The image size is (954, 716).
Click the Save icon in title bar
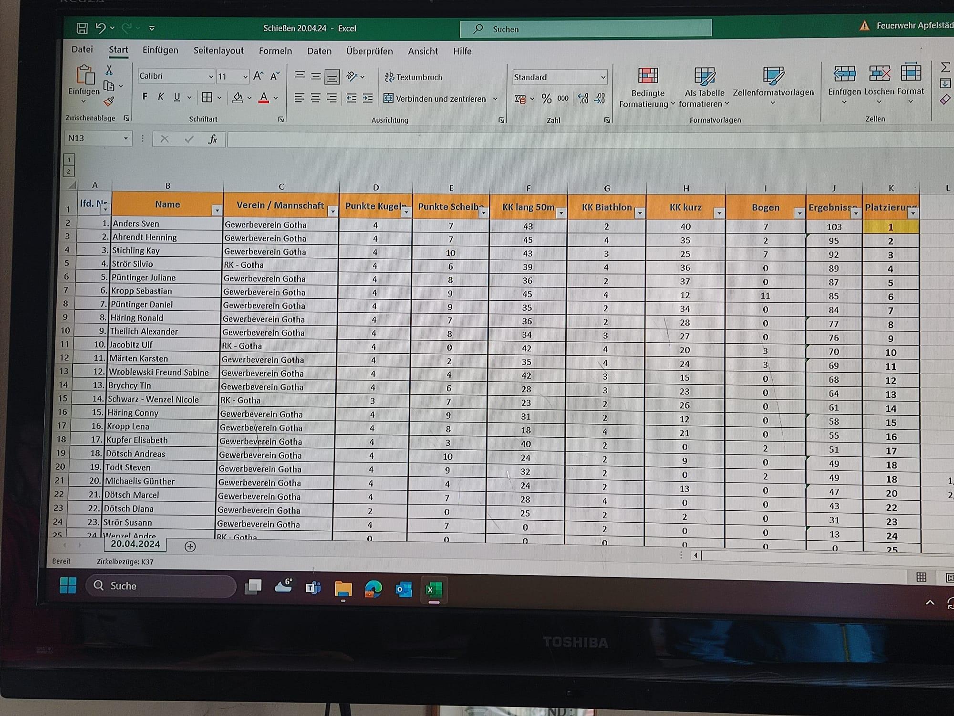click(x=82, y=28)
